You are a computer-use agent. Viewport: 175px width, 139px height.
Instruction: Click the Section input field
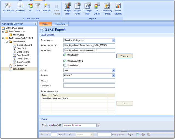89,80
